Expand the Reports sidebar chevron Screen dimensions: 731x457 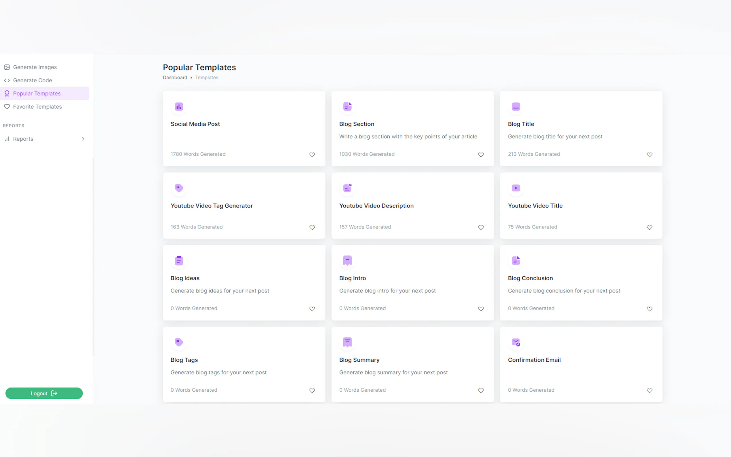coord(83,139)
